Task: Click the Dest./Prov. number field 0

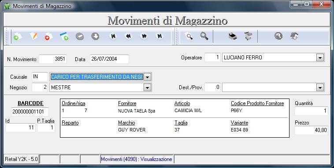Action: (212, 87)
